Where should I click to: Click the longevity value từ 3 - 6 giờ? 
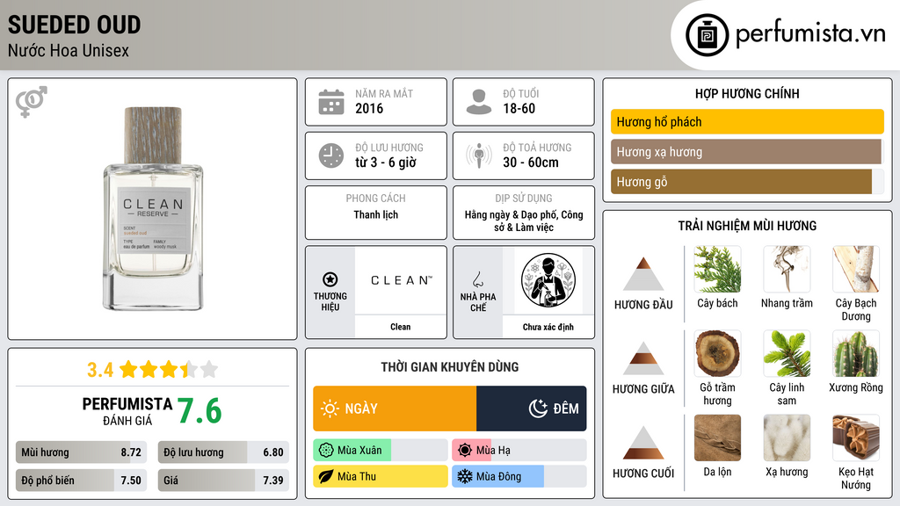pos(385,163)
